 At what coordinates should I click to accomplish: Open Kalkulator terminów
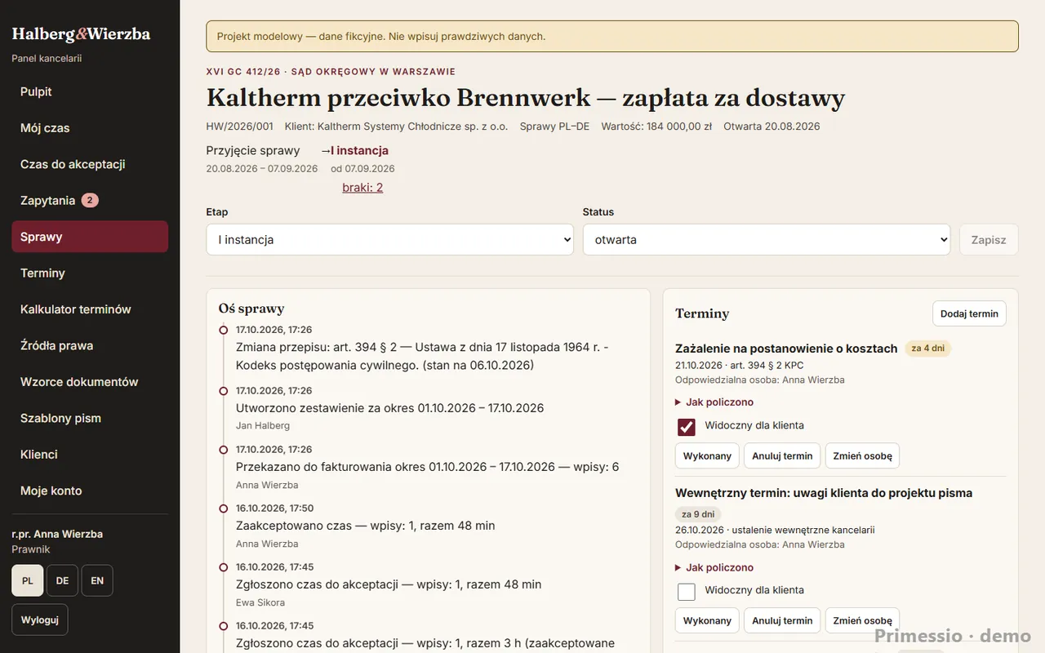pos(90,309)
